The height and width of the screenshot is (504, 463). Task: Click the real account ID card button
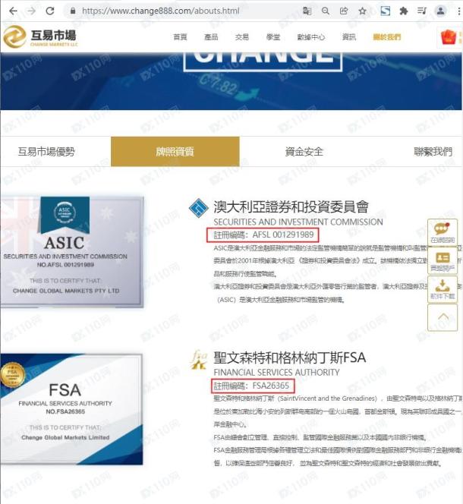pyautogui.click(x=443, y=261)
